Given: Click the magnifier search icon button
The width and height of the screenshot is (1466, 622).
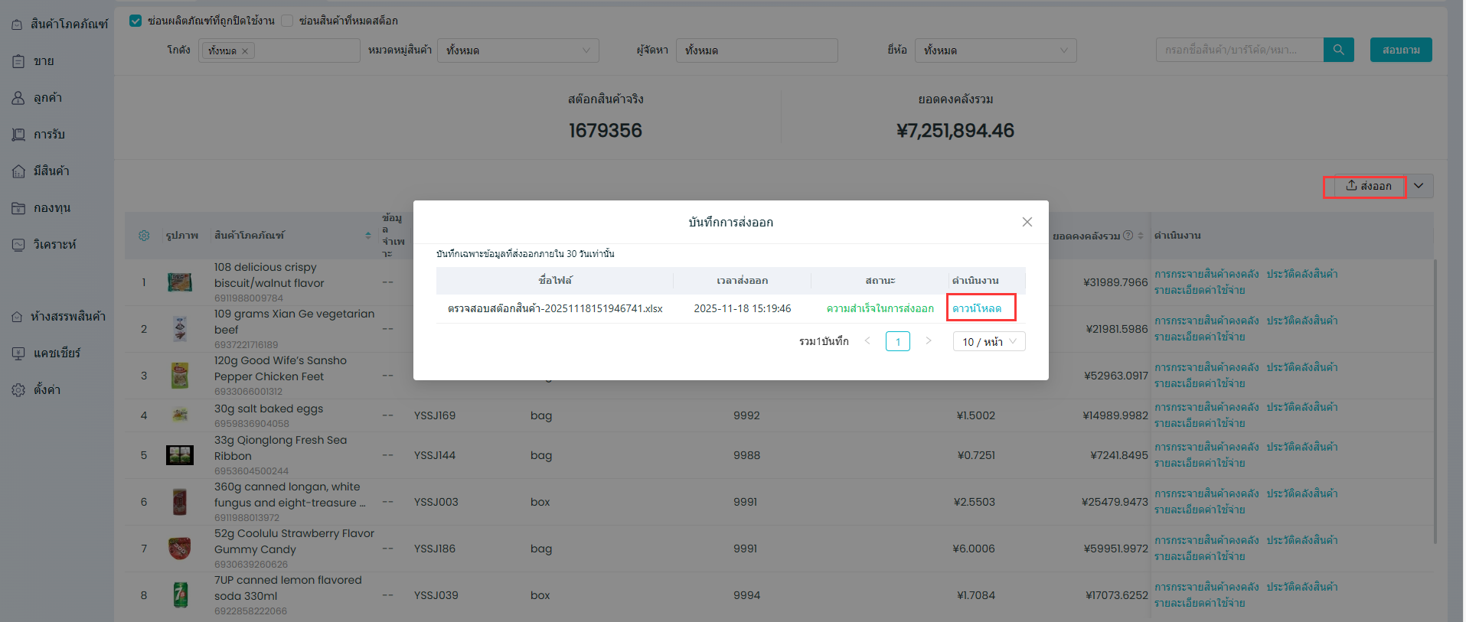Looking at the screenshot, I should pos(1338,50).
